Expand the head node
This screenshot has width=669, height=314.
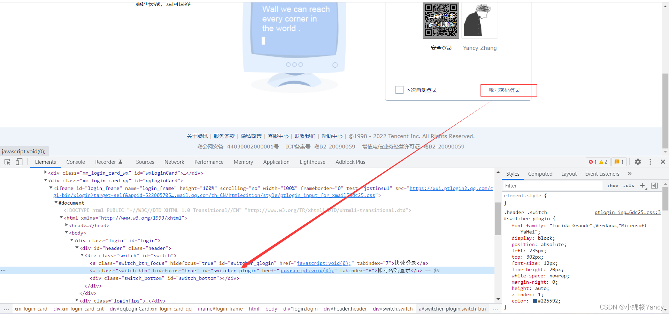[66, 225]
